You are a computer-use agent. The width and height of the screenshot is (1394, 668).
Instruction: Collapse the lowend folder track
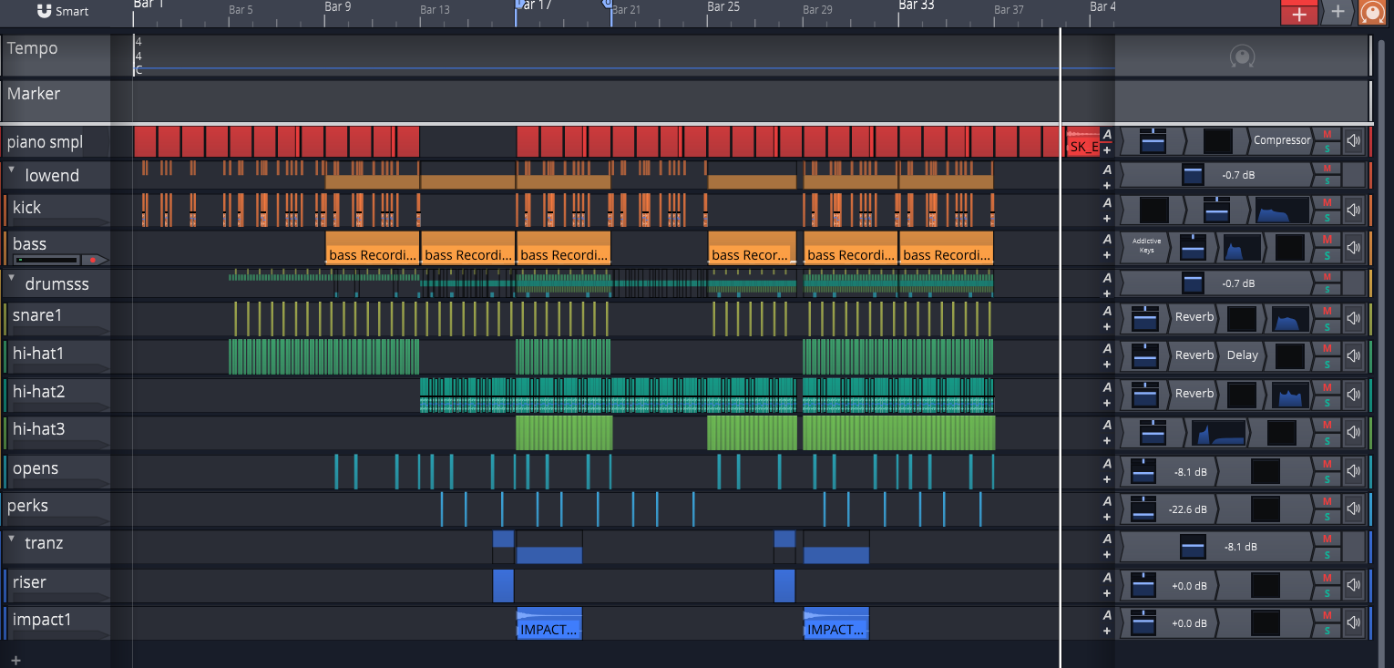click(x=12, y=170)
